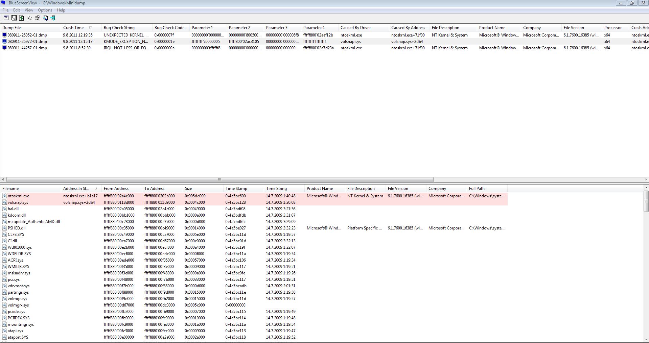The height and width of the screenshot is (343, 649).
Task: Click the lower pane scrollbar up arrow
Action: [x=646, y=188]
